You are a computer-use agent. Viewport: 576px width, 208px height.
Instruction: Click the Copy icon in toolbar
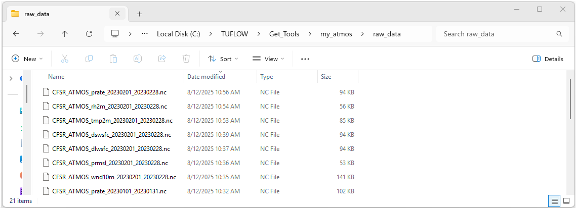(x=89, y=59)
